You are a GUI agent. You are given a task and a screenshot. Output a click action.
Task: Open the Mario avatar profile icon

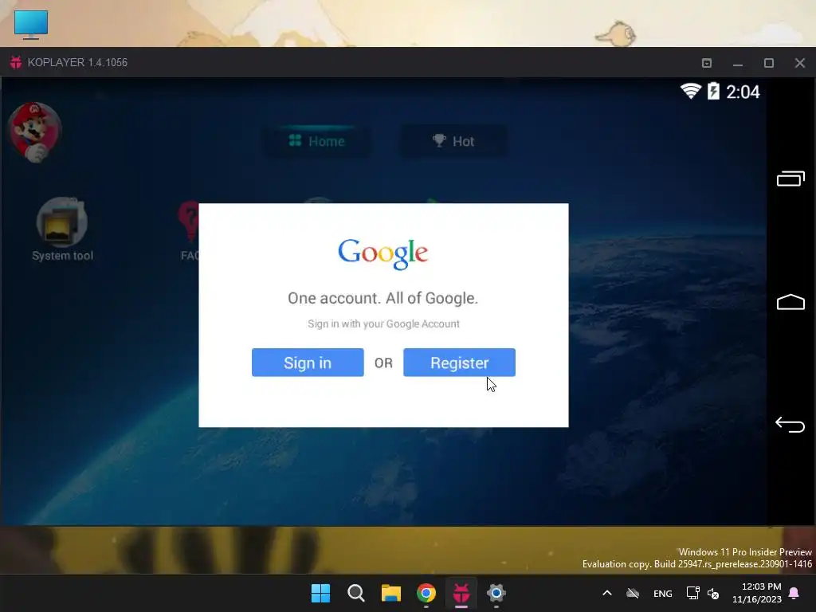[x=35, y=131]
